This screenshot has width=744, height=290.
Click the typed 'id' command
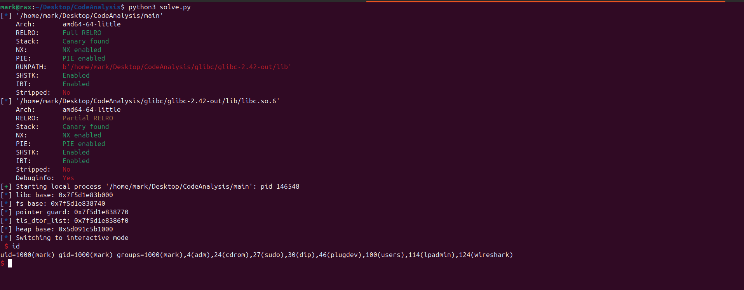pos(16,246)
